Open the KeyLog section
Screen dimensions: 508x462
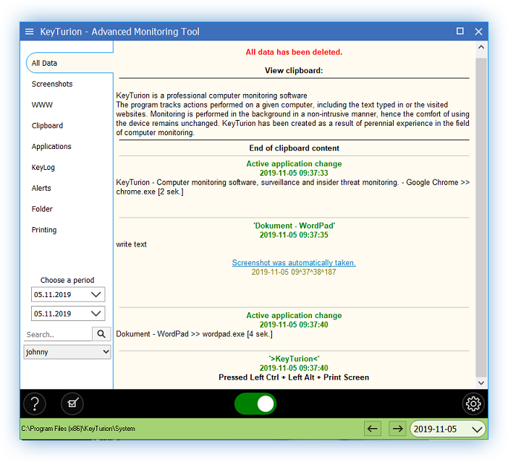click(x=43, y=168)
